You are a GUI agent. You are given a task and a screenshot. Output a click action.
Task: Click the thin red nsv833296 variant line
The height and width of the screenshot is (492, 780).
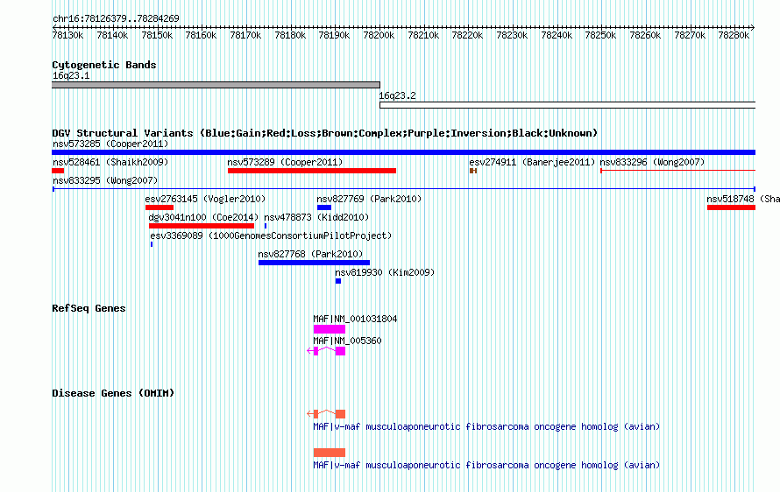[678, 171]
